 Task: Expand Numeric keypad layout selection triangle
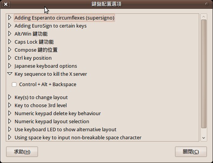click(x=10, y=121)
